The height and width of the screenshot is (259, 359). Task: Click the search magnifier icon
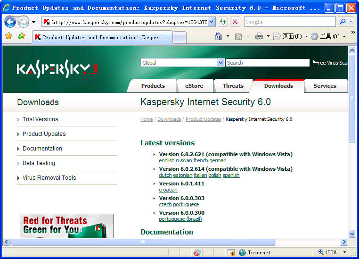tap(343, 22)
